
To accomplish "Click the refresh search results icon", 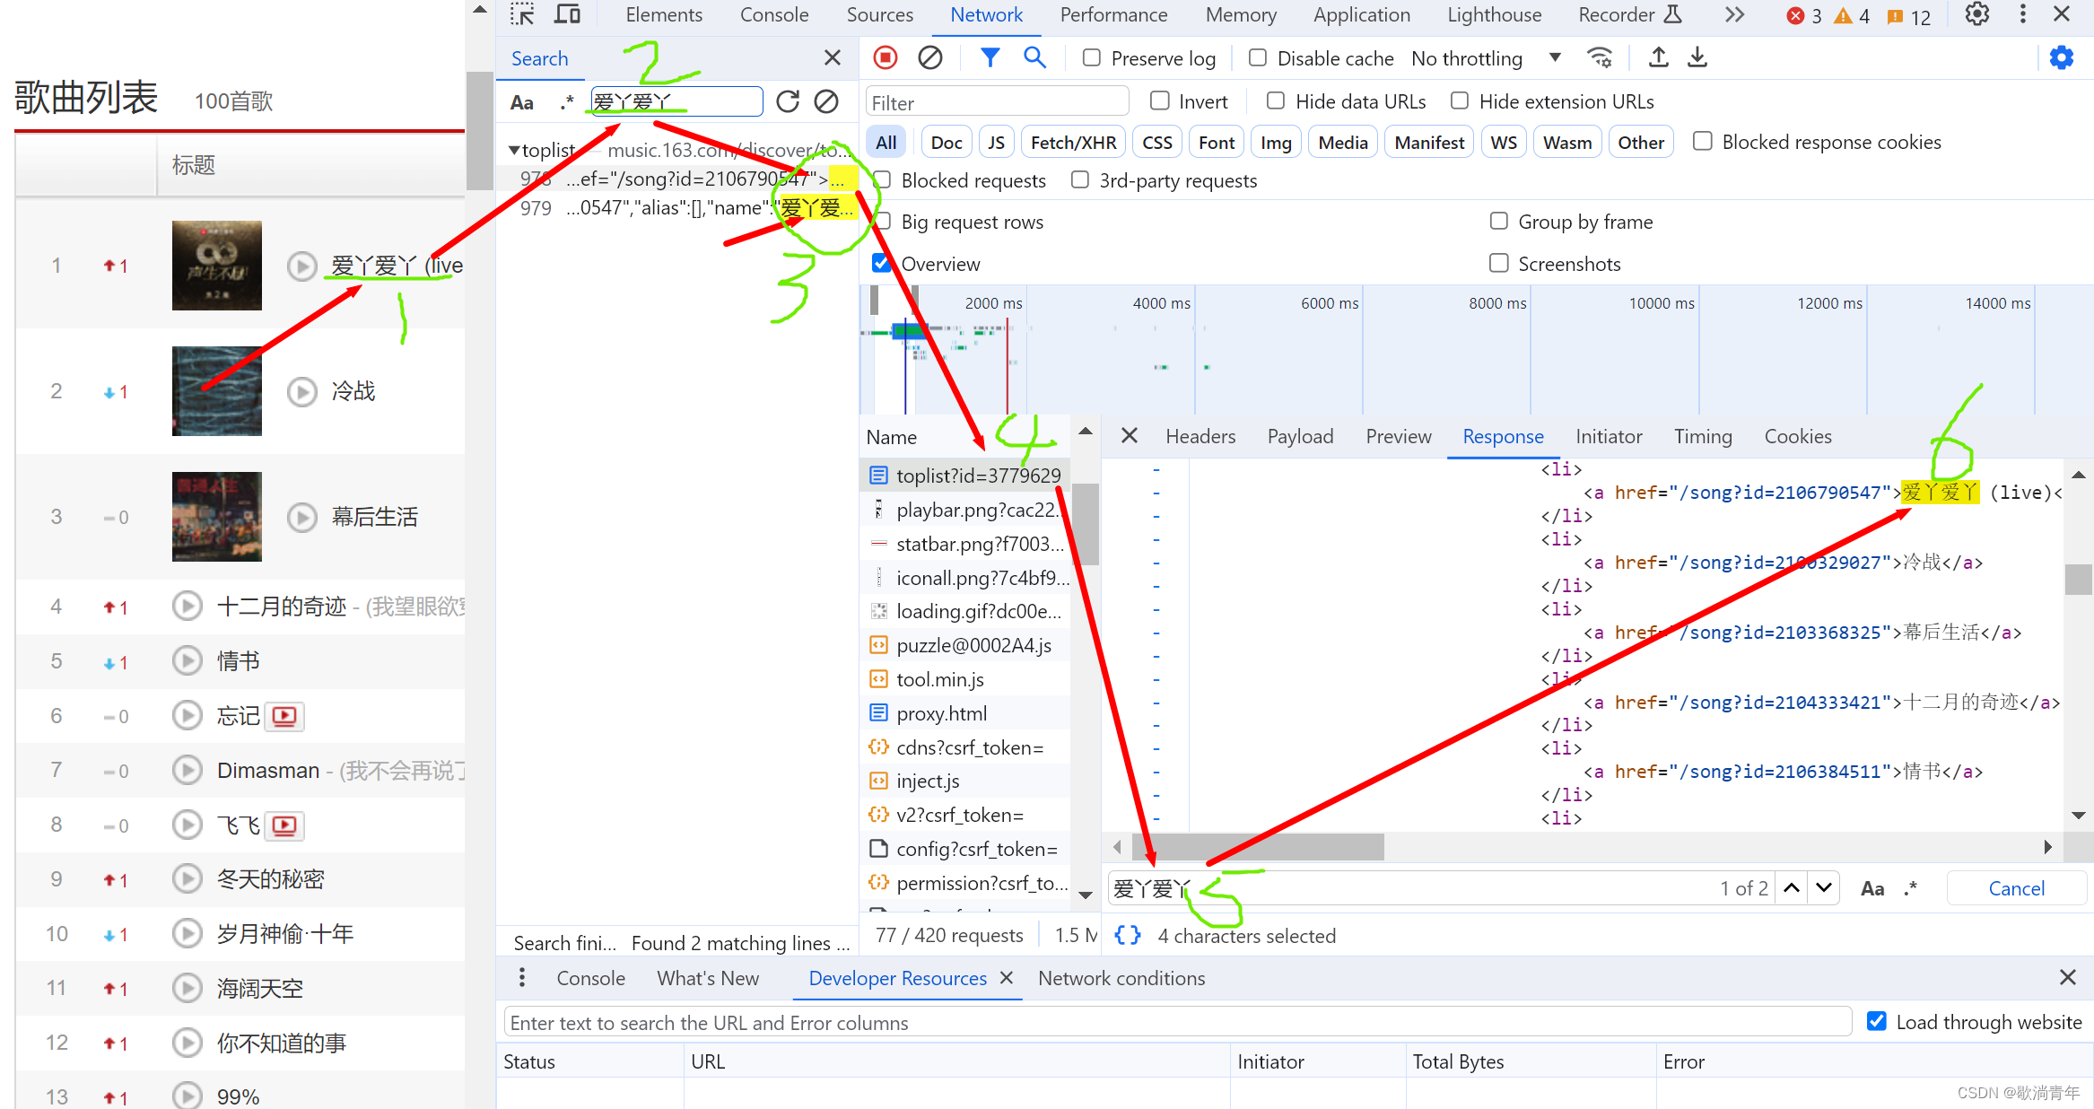I will 788,102.
